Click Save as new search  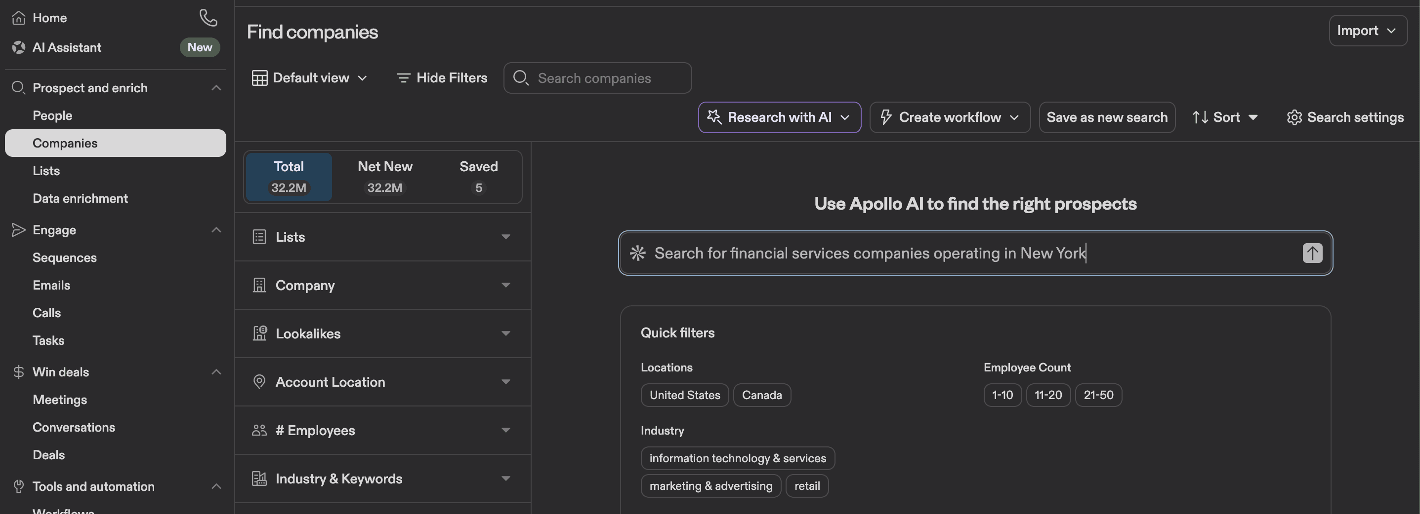point(1107,117)
